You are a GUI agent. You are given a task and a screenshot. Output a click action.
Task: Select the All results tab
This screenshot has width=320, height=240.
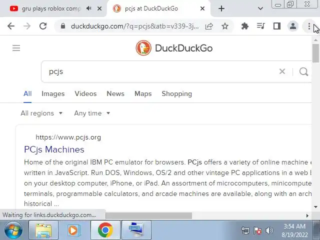pyautogui.click(x=27, y=94)
